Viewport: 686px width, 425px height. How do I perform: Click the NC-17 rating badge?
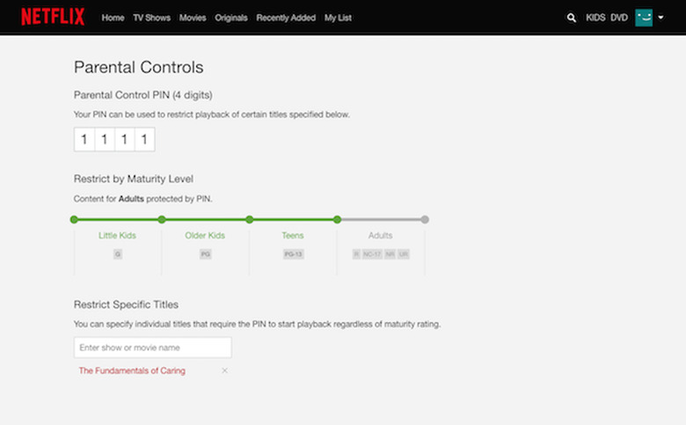click(372, 254)
